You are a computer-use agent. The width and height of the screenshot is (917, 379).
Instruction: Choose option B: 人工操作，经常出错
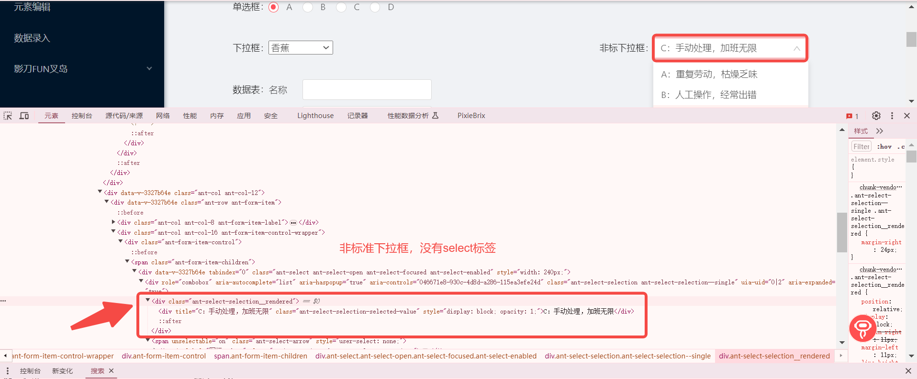(x=731, y=95)
